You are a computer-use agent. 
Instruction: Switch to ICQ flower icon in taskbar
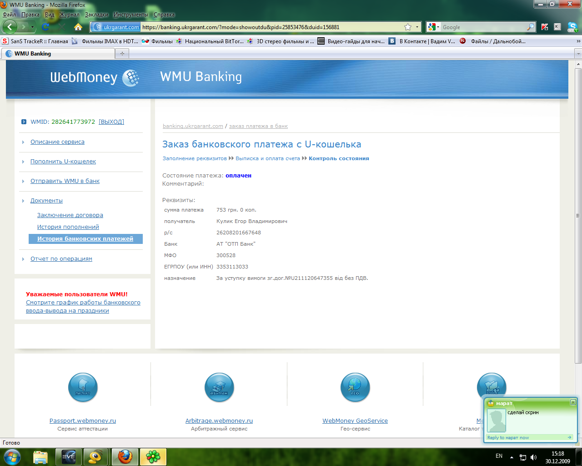[153, 457]
